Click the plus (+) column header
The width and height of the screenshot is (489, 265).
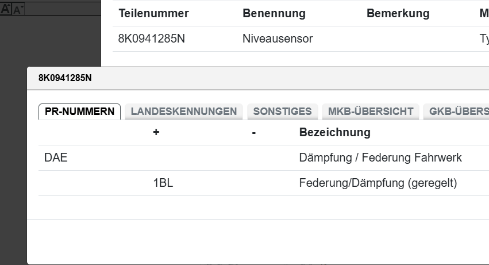tap(156, 133)
